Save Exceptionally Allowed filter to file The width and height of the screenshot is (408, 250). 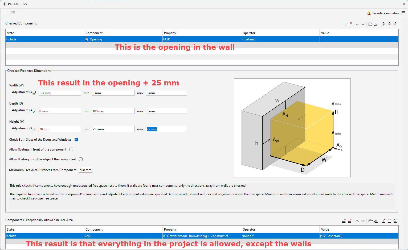tap(376, 221)
